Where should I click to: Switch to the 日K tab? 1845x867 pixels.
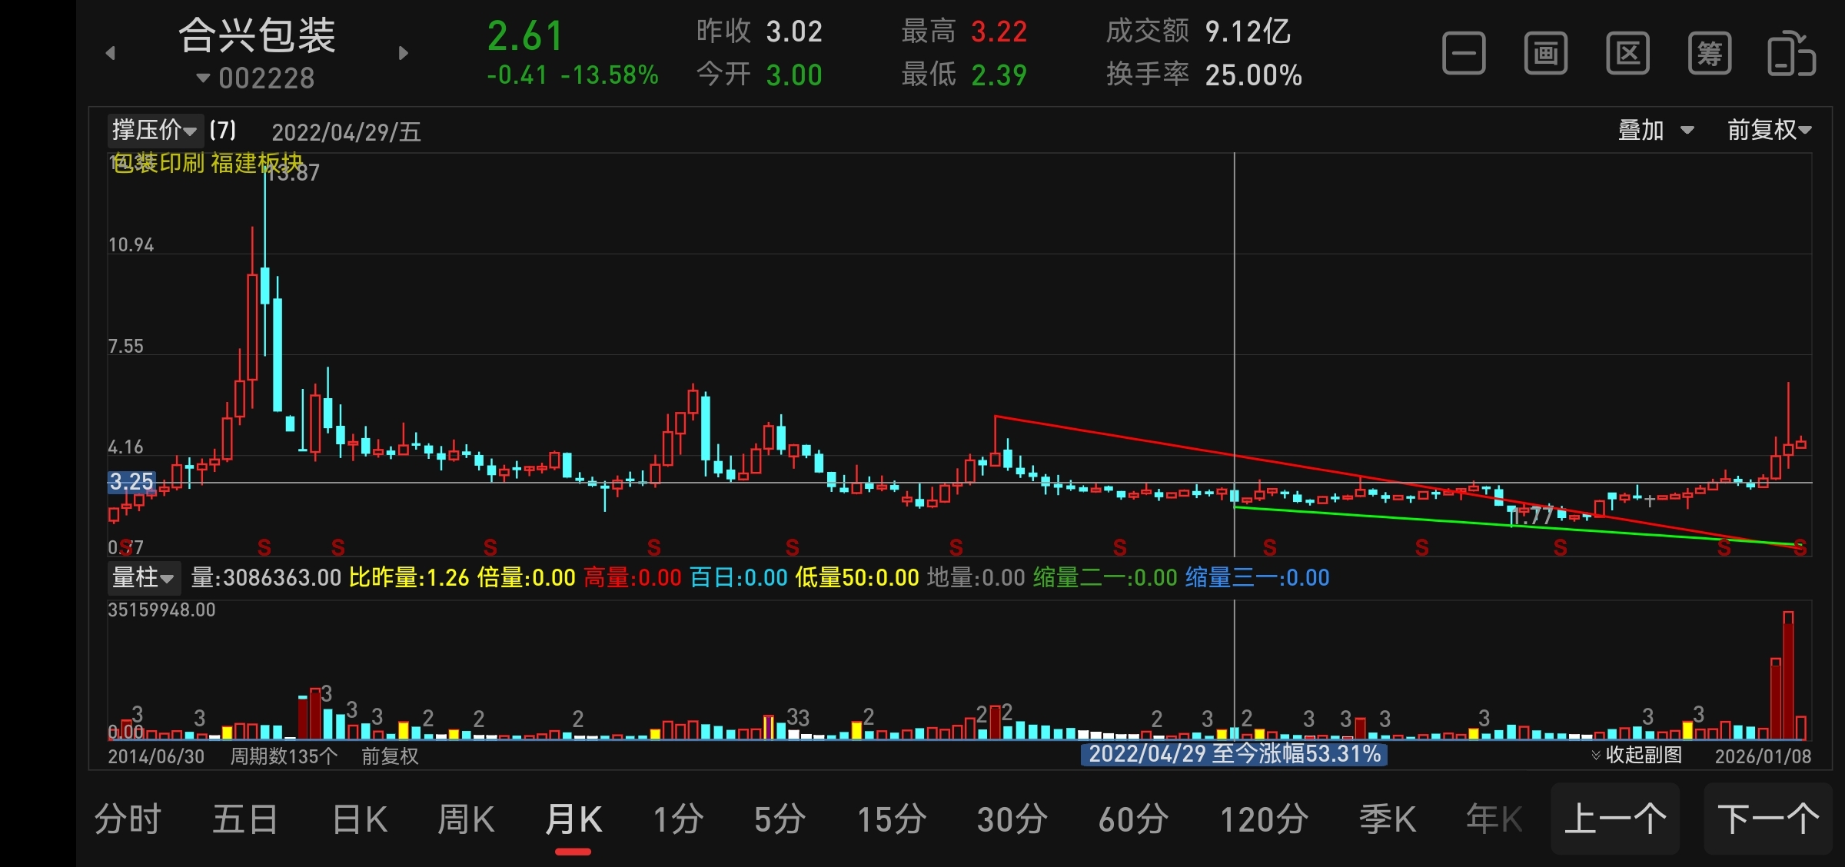359,819
